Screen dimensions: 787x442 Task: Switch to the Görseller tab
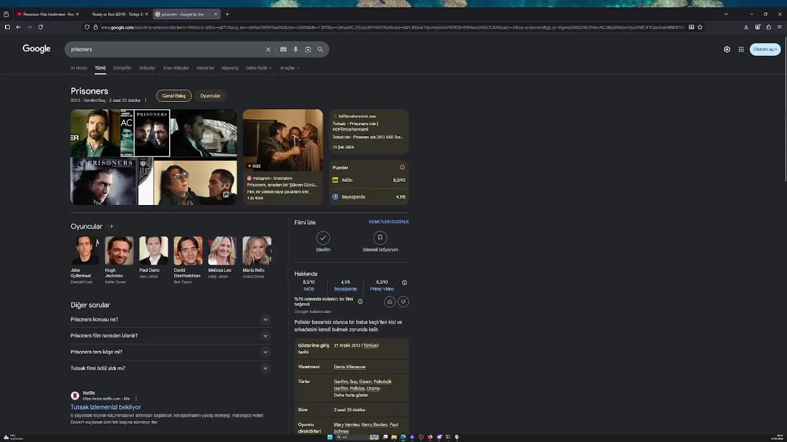point(122,68)
